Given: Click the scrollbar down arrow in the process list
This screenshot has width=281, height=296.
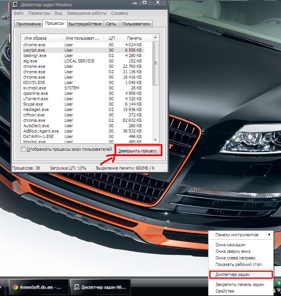Looking at the screenshot, I should pyautogui.click(x=155, y=140).
